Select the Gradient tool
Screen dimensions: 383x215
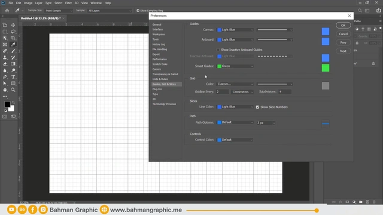point(13,64)
